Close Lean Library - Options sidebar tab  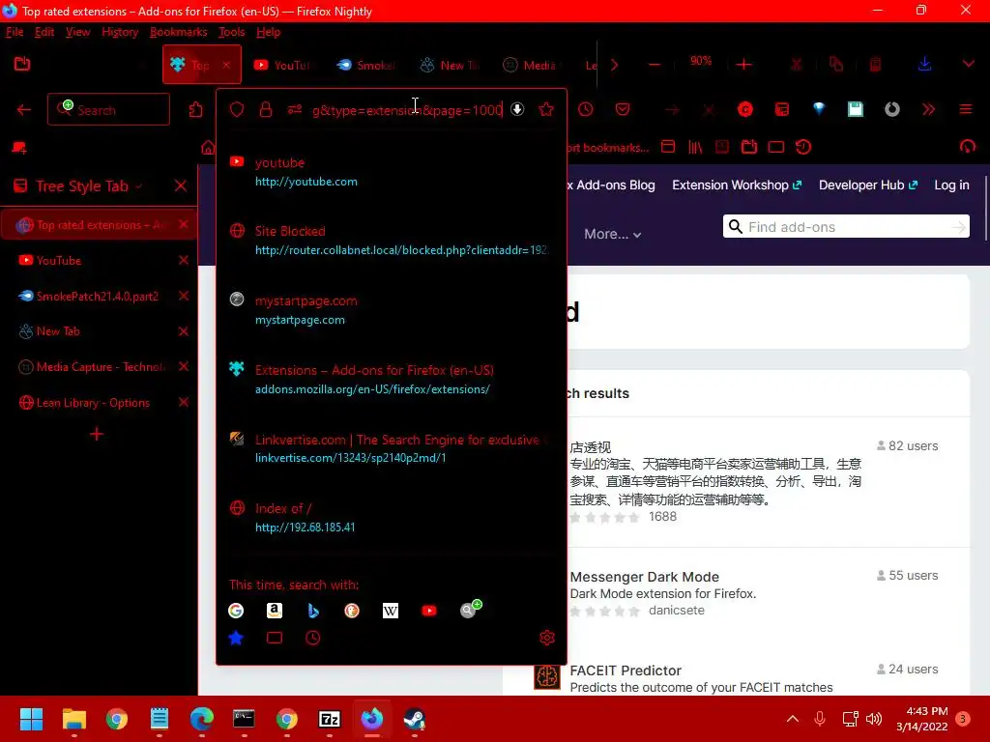click(x=183, y=403)
